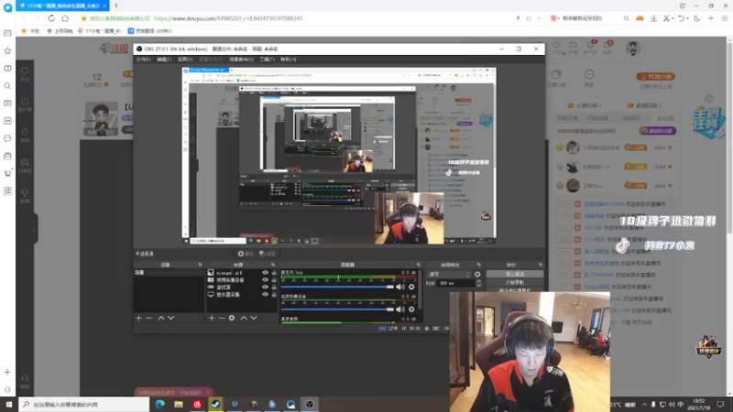Open settings gear for first mixer channel
The height and width of the screenshot is (412, 733).
[x=411, y=287]
